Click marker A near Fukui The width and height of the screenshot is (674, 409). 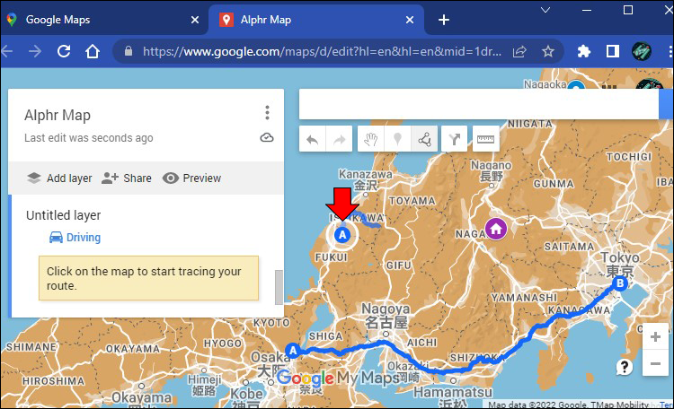(342, 235)
